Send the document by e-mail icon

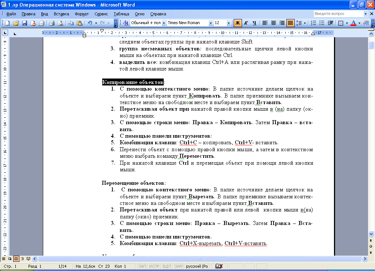pyautogui.click(x=41, y=23)
